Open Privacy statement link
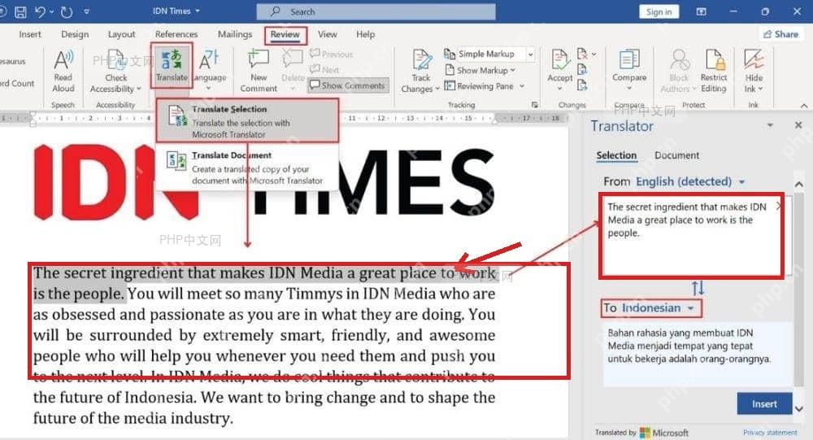813x440 pixels. [x=770, y=432]
